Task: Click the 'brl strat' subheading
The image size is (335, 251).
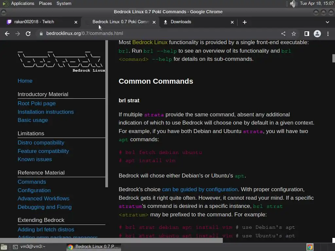Action: point(129,101)
